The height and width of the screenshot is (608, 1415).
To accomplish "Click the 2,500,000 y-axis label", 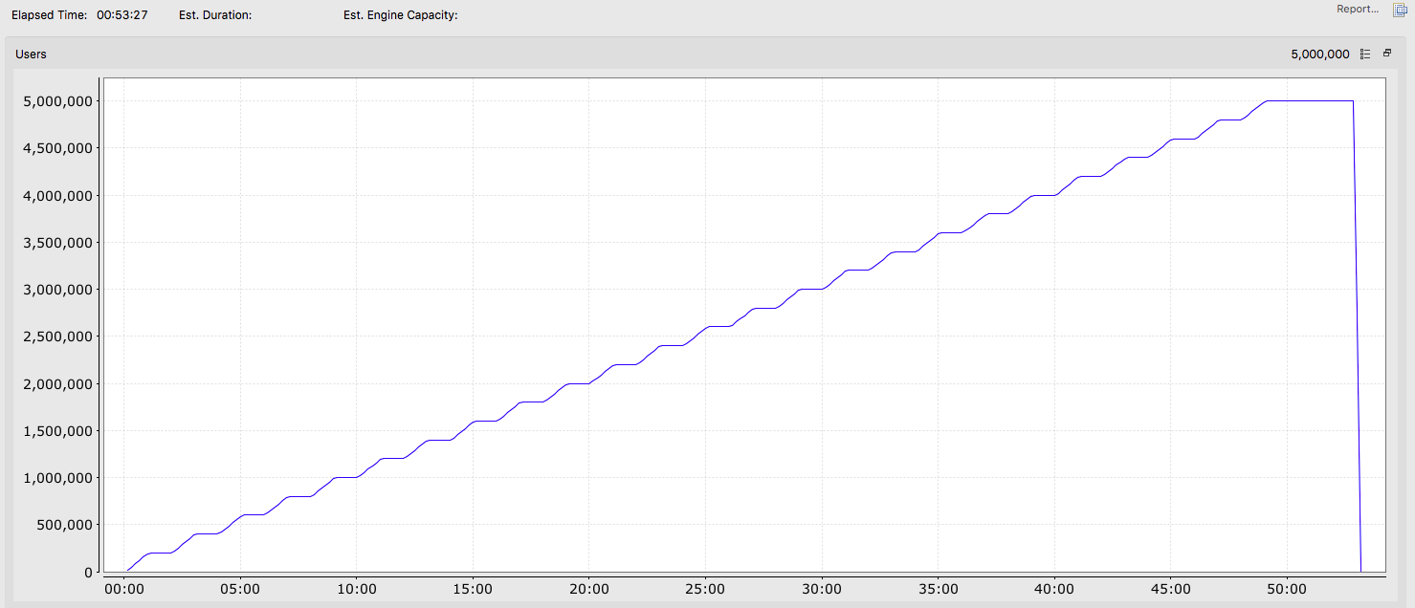I will (57, 337).
